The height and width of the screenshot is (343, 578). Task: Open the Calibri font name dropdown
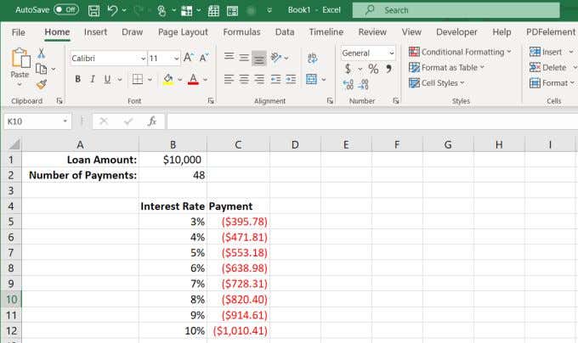click(143, 58)
